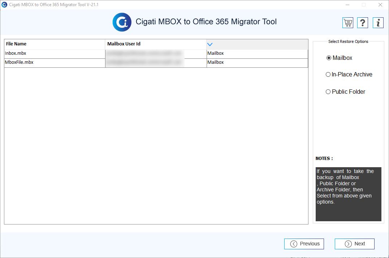Click the Cigati logo in header
Screen dimensions: 389x258
122,22
